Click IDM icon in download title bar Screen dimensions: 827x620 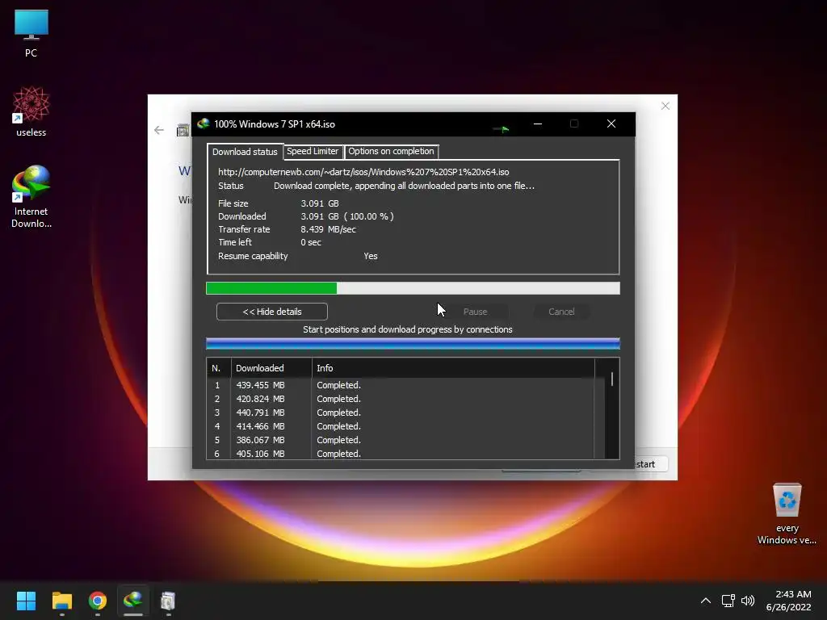click(x=203, y=124)
